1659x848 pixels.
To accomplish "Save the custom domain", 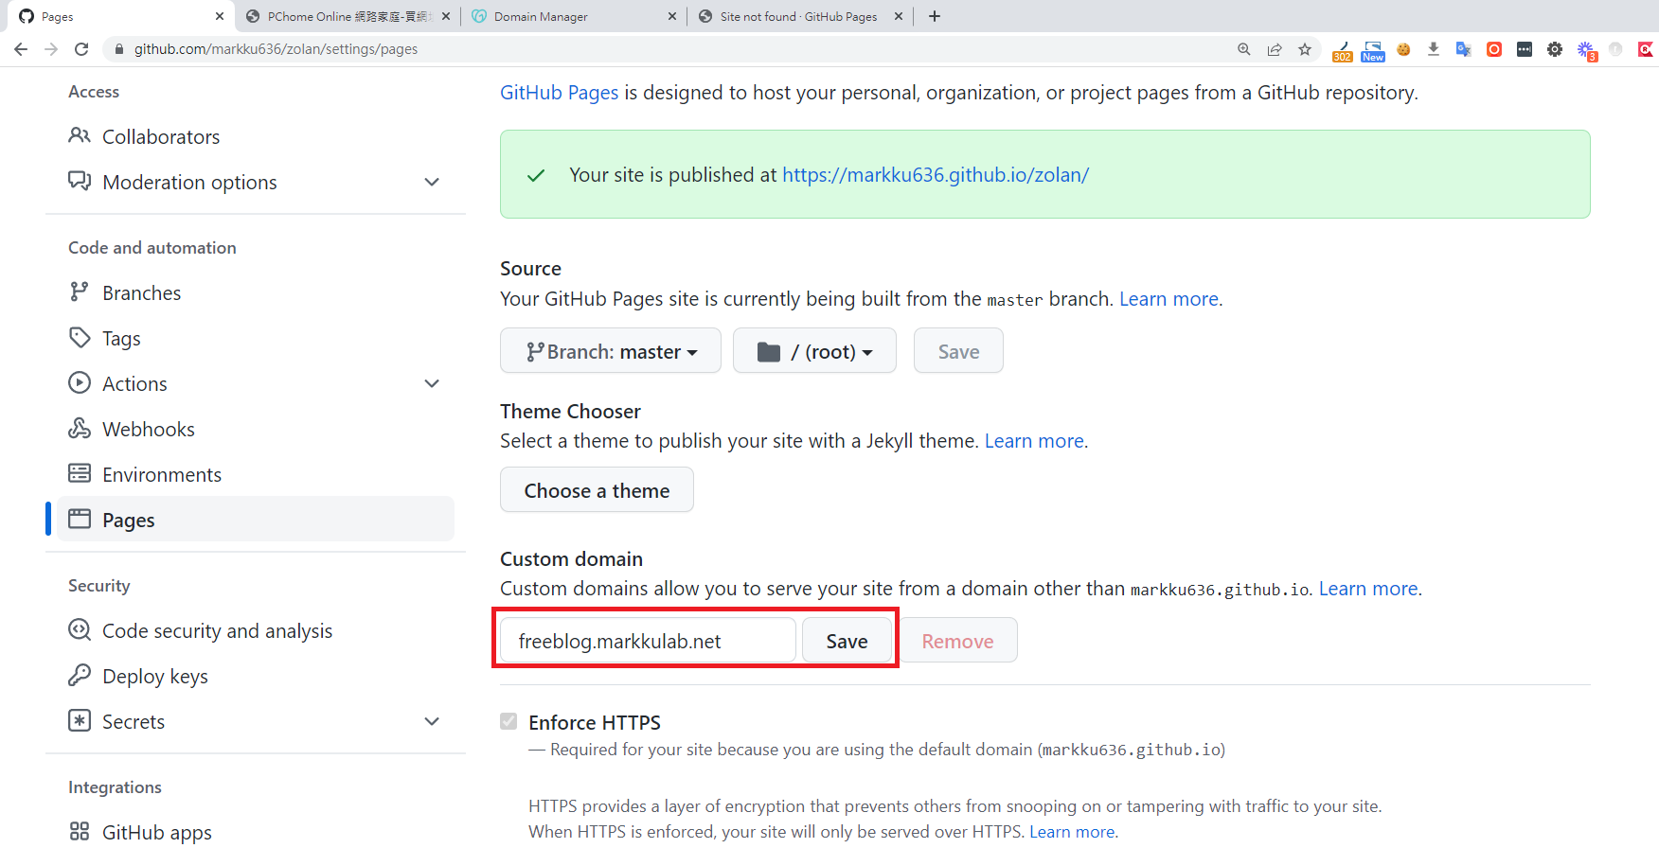I will coord(847,641).
